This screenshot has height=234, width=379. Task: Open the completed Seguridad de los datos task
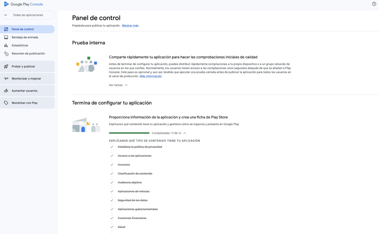pos(133,200)
